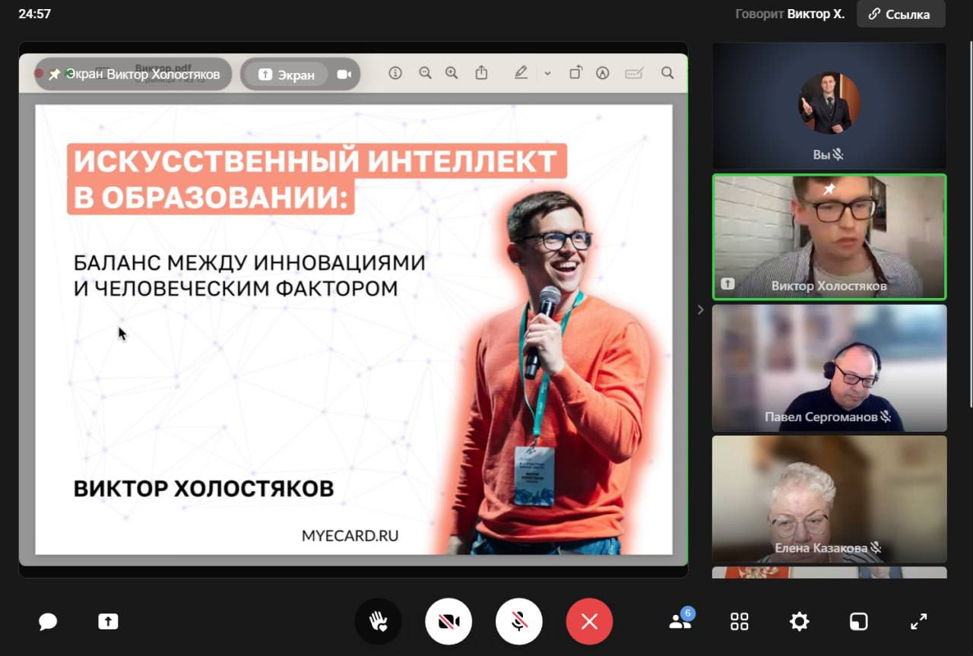Click the PDF form-fill icon

634,73
